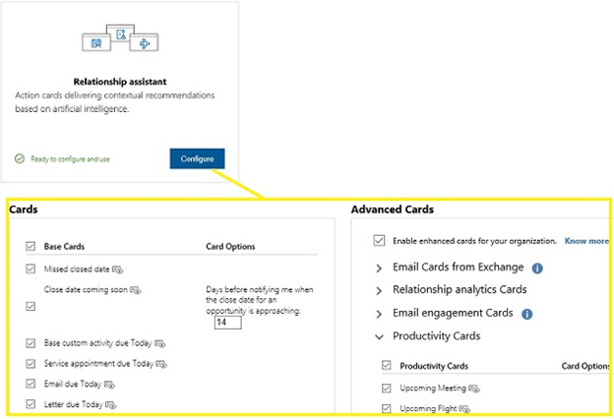The width and height of the screenshot is (614, 419).
Task: Click the card icon next to Service appointment due Today
Action: (159, 363)
